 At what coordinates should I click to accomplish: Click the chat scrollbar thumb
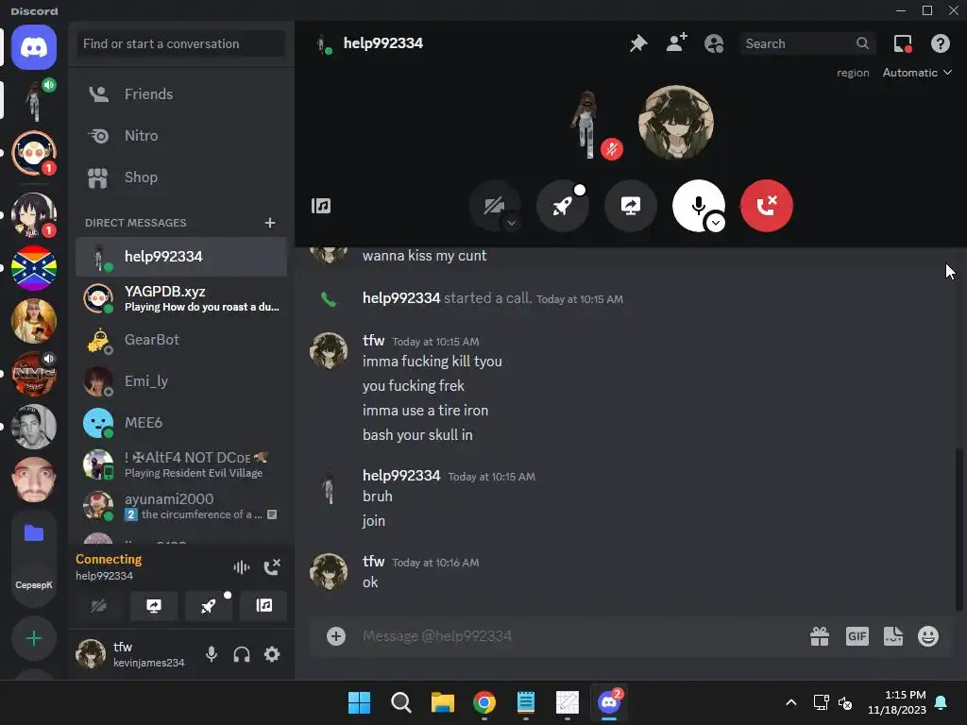(x=959, y=529)
